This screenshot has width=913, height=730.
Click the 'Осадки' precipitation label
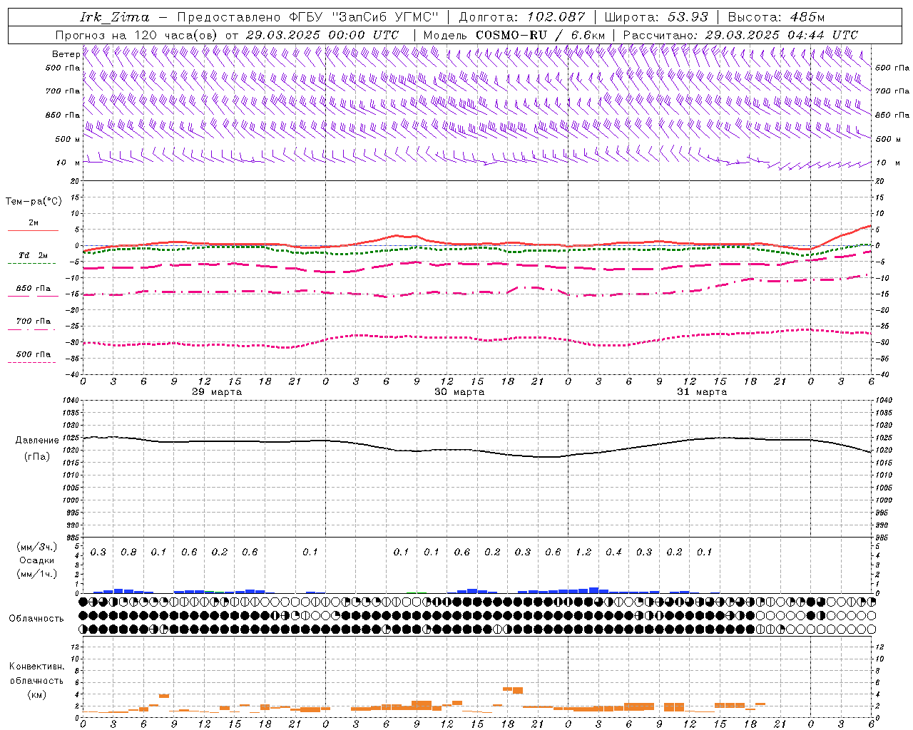[37, 560]
